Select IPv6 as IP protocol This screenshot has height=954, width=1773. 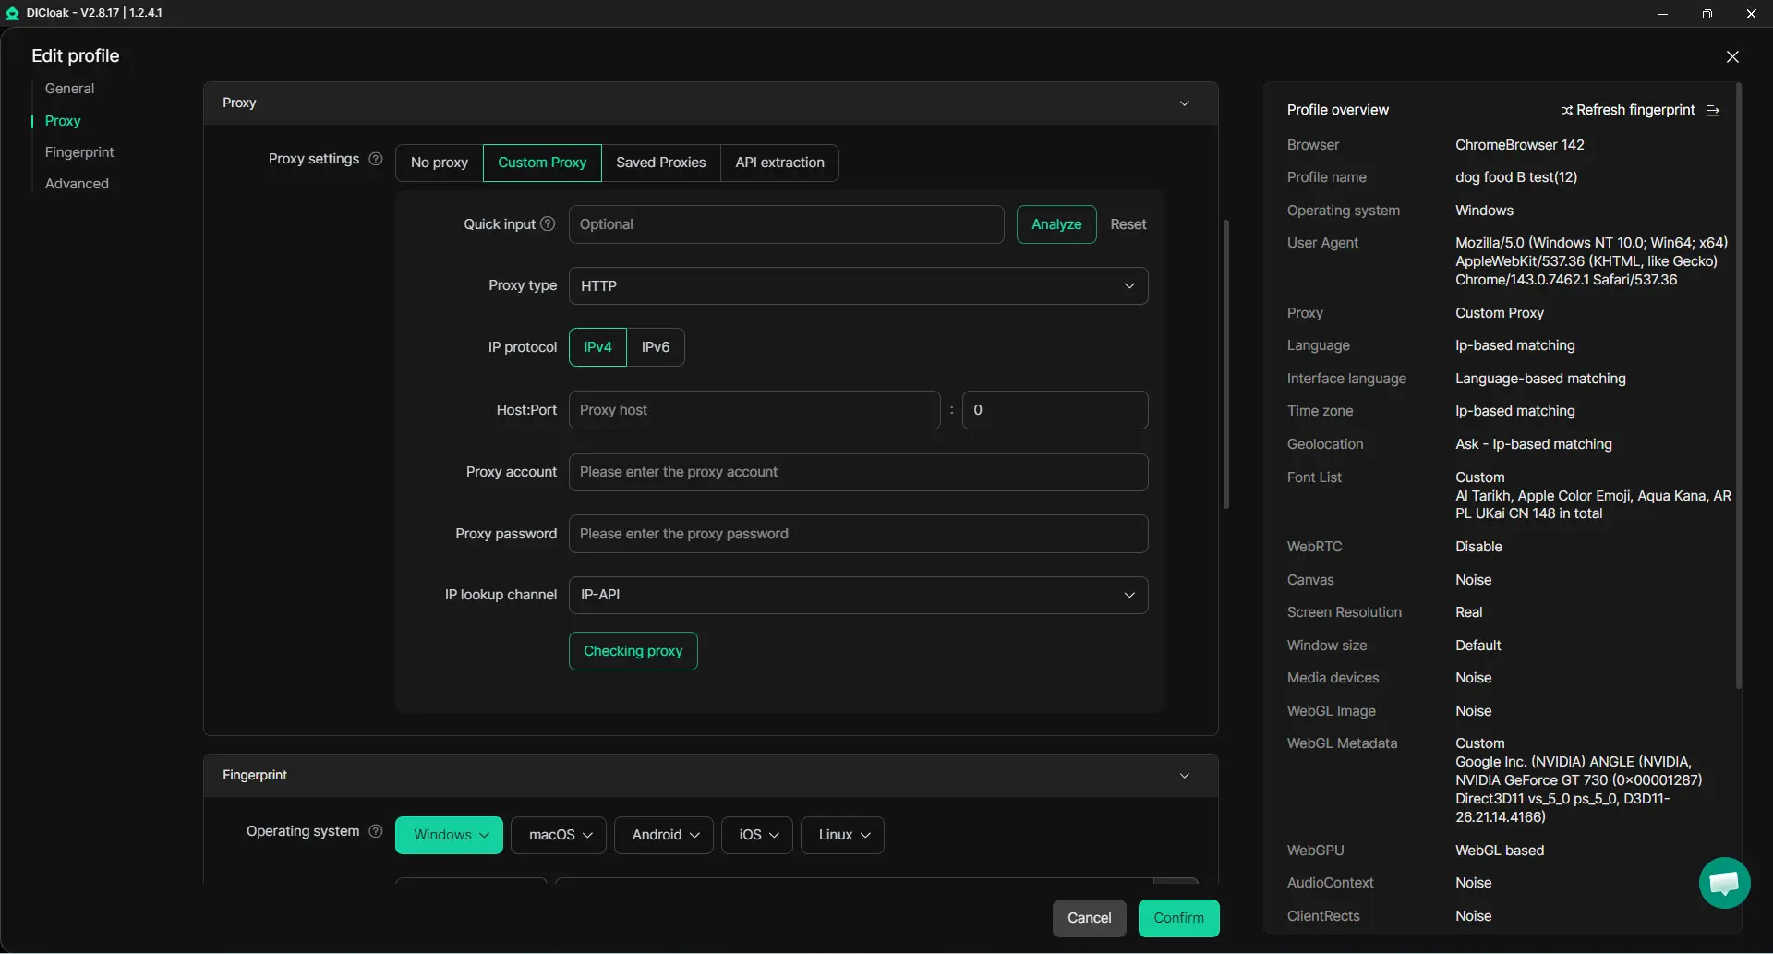point(656,347)
